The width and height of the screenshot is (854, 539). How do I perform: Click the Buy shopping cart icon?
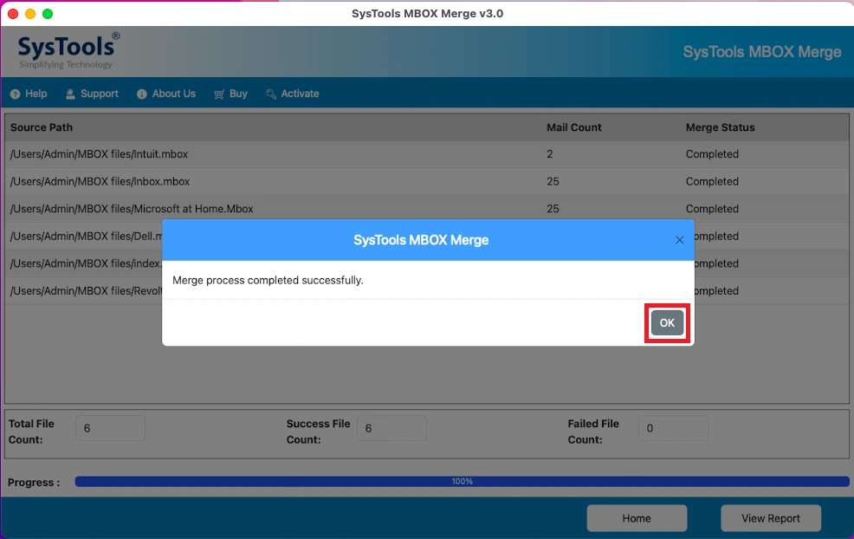(x=219, y=94)
